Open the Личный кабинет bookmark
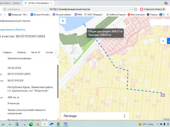Viewport: 170px width, 127px height. [62, 15]
